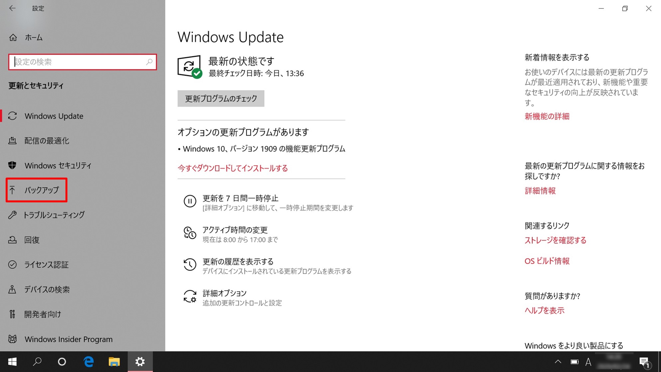The width and height of the screenshot is (661, 372).
Task: Click the バックアップ backup icon
Action: (x=12, y=190)
